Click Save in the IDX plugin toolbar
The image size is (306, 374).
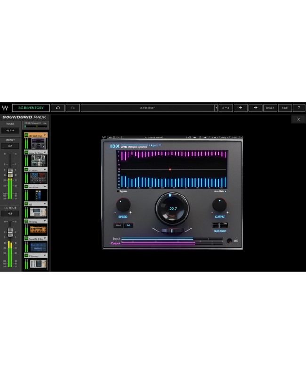(234, 138)
